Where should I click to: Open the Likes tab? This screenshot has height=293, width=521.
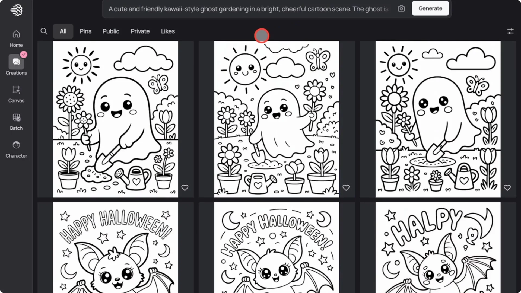click(x=168, y=31)
